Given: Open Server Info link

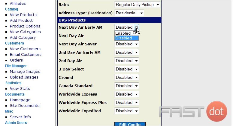Looking at the screenshot, I should (x=20, y=117).
